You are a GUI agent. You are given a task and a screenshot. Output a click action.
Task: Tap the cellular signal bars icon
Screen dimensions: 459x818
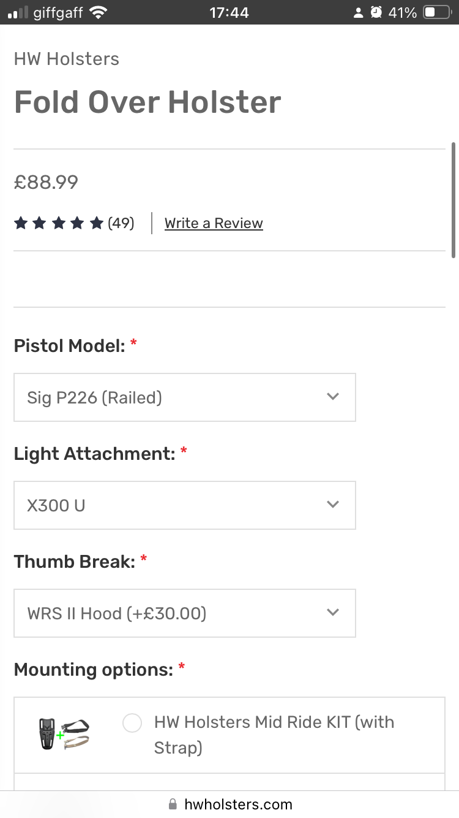[x=18, y=12]
